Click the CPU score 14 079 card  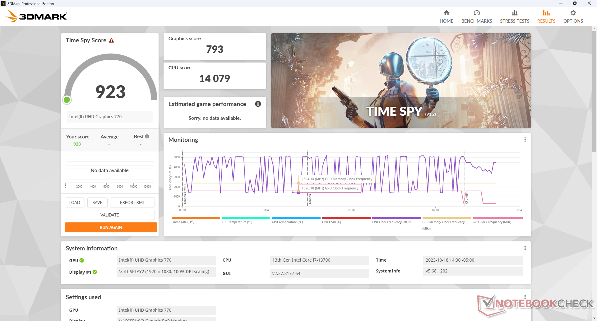[215, 76]
